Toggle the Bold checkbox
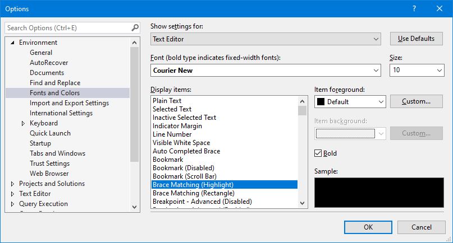This screenshot has height=243, width=453. [318, 153]
